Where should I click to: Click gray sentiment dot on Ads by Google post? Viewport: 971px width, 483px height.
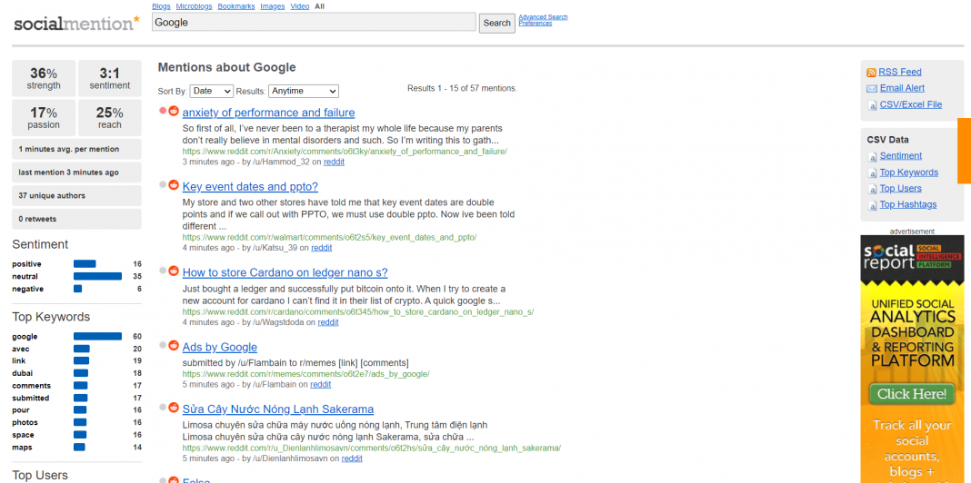point(162,345)
